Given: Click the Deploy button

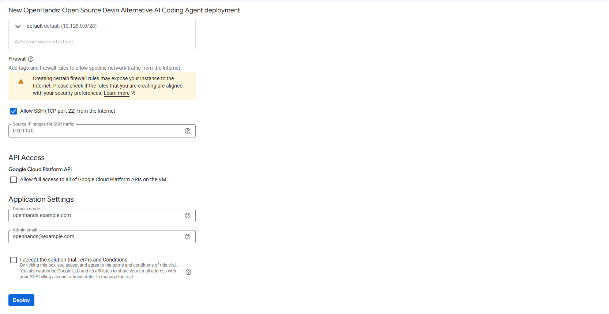Looking at the screenshot, I should tap(21, 300).
